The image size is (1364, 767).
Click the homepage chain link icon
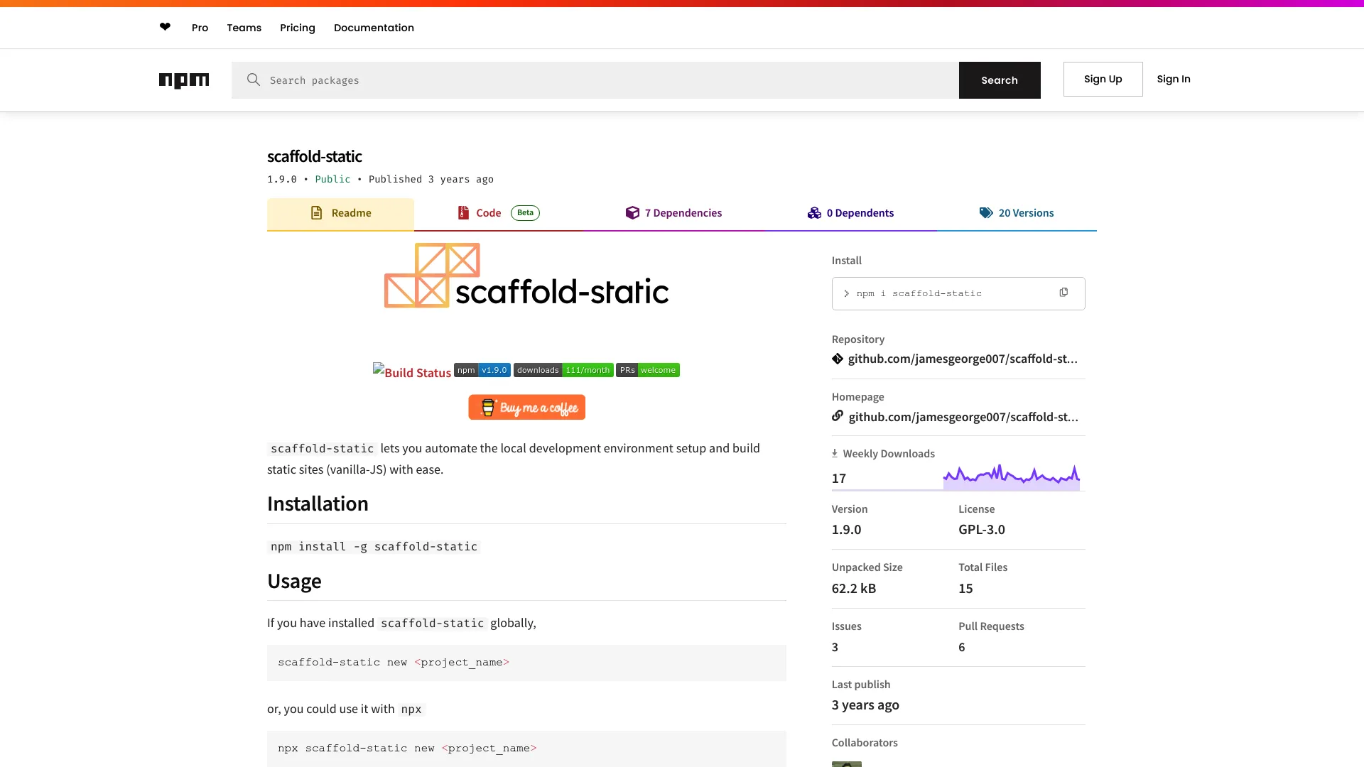point(838,415)
